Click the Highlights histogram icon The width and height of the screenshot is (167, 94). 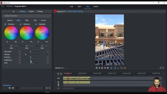pyautogui.click(x=36, y=24)
